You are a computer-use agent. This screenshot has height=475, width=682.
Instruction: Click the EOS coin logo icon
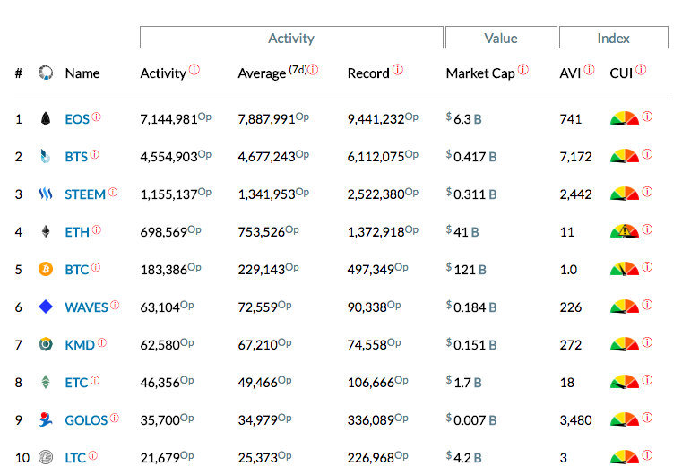pyautogui.click(x=46, y=118)
